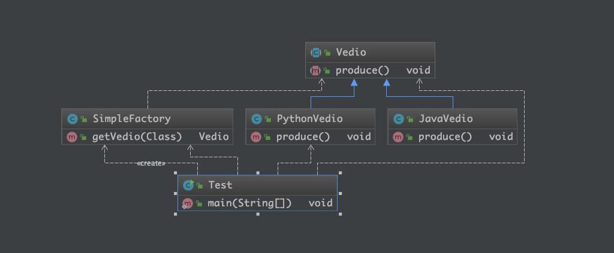
Task: Click the method icon in the PythonVedio node
Action: coord(256,137)
